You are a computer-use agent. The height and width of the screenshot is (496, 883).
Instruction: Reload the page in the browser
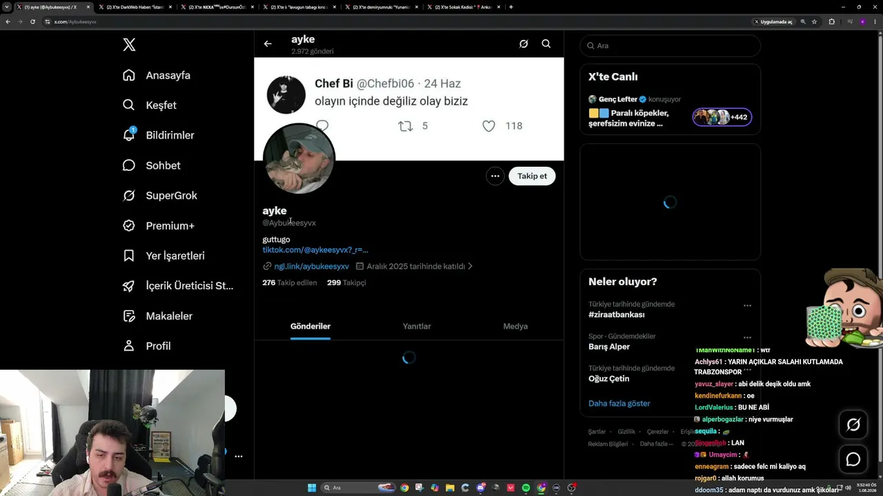32,21
